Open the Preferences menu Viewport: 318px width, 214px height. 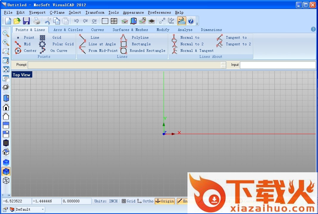tap(159, 13)
